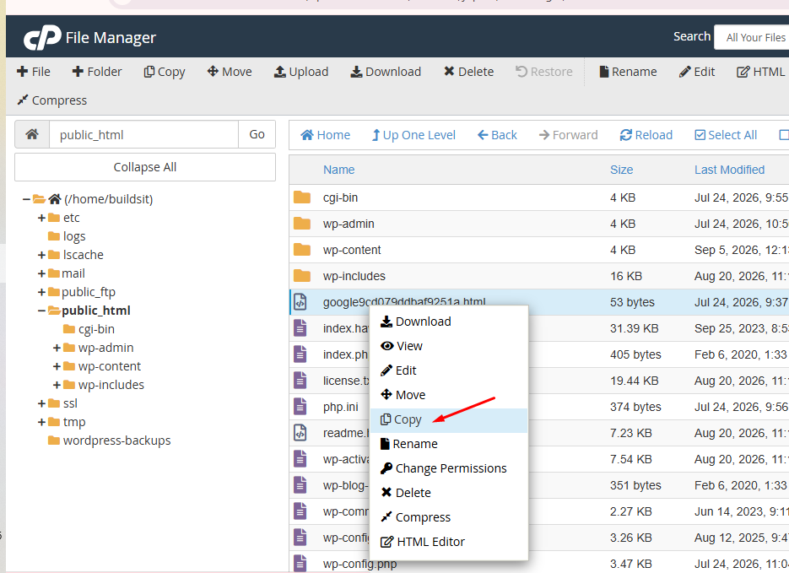Viewport: 789px width, 573px height.
Task: Click Select All files
Action: pyautogui.click(x=726, y=135)
